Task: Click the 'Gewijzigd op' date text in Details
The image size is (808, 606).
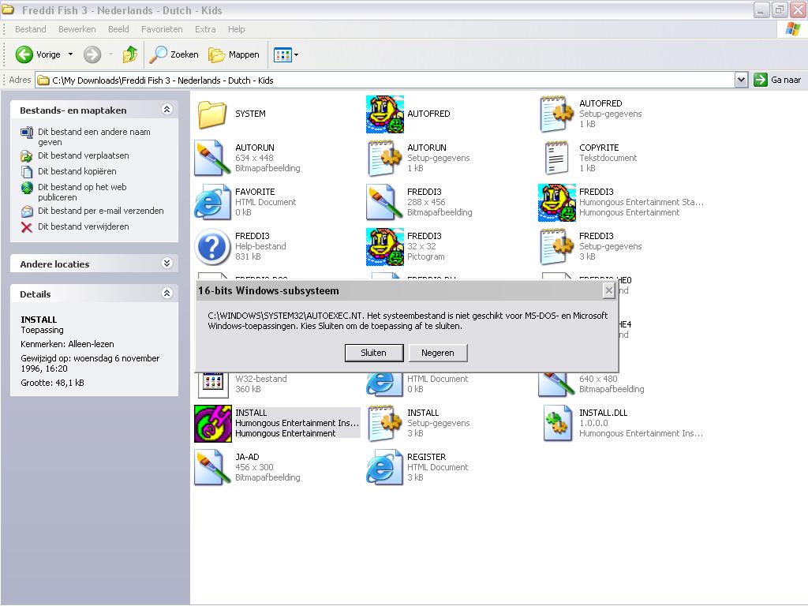Action: pyautogui.click(x=90, y=363)
